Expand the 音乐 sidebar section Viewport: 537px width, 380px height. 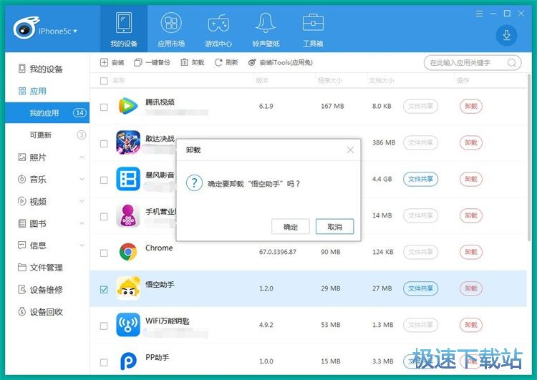(82, 179)
